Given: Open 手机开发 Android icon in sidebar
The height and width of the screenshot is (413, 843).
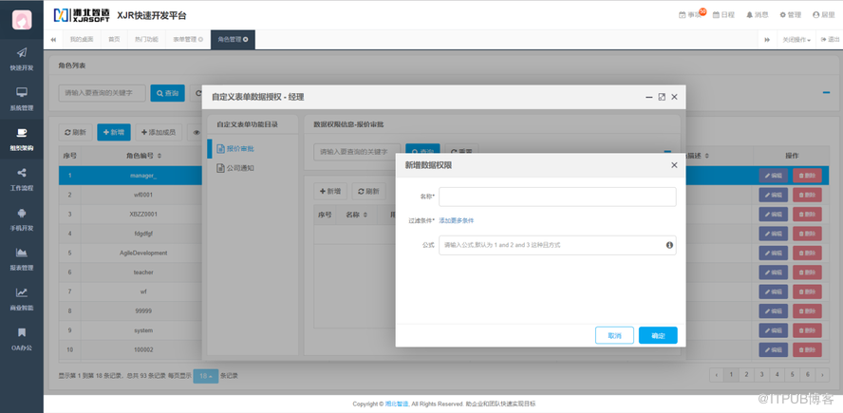Looking at the screenshot, I should pos(21,213).
